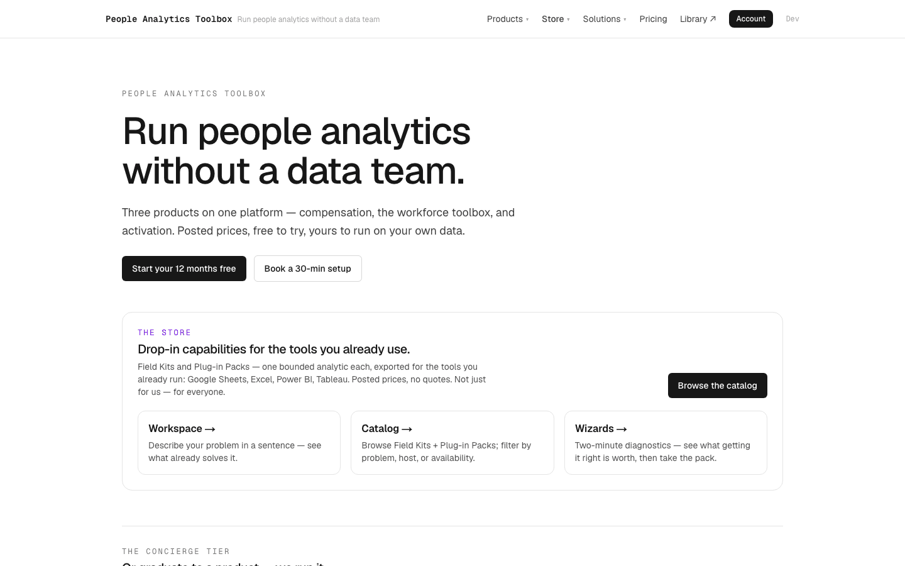Click the paragraph starting "Field Kits and Plug-in Packs"

(x=312, y=379)
